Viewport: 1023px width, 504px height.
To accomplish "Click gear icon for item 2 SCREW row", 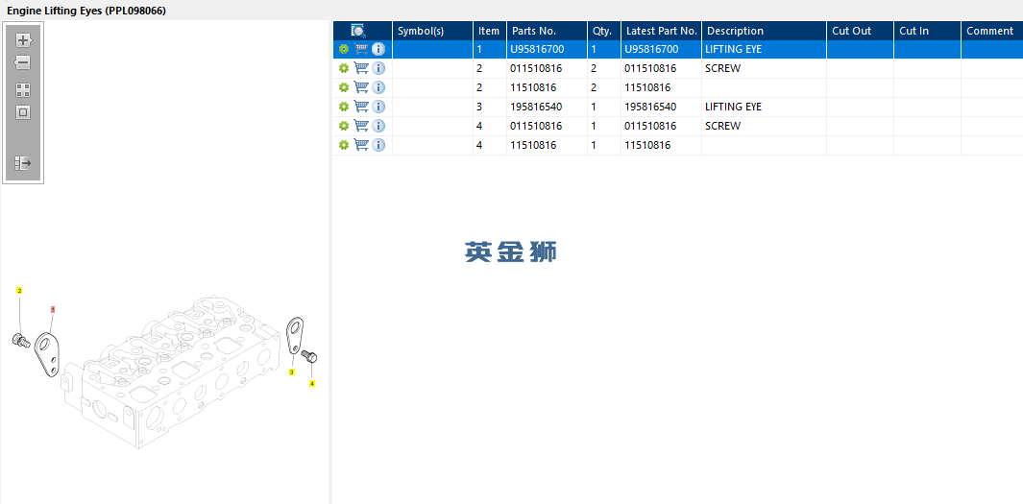I will 344,68.
